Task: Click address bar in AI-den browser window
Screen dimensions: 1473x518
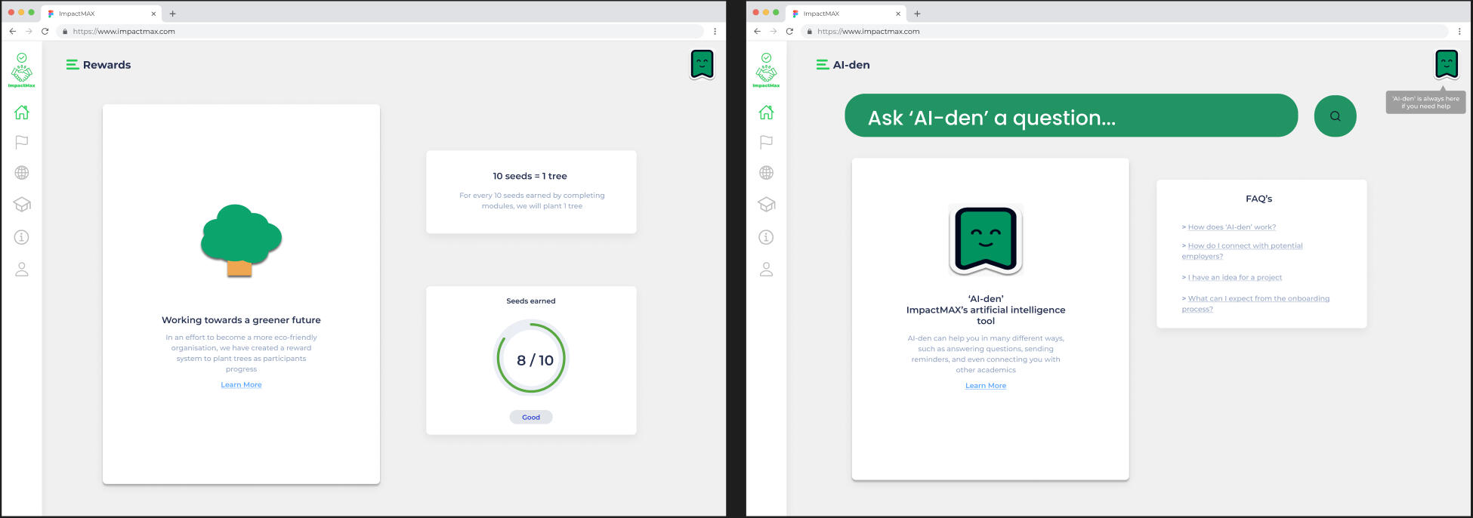Action: point(1125,32)
